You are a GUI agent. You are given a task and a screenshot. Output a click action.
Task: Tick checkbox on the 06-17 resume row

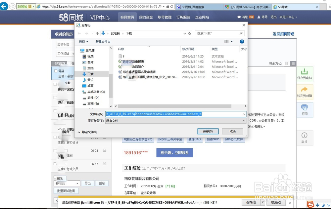55,164
